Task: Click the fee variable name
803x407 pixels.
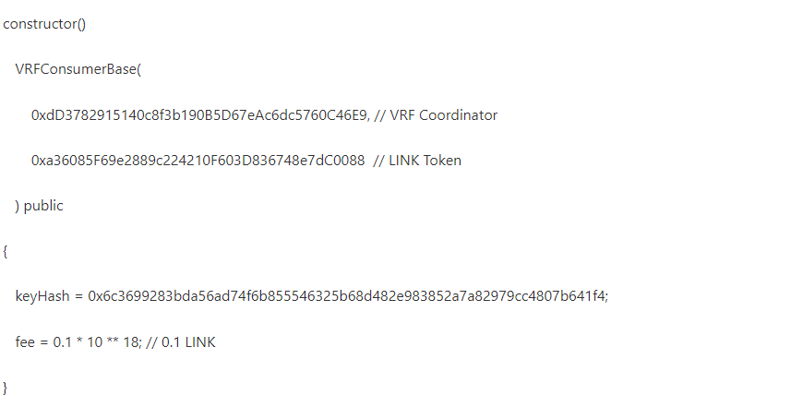Action: click(x=26, y=341)
